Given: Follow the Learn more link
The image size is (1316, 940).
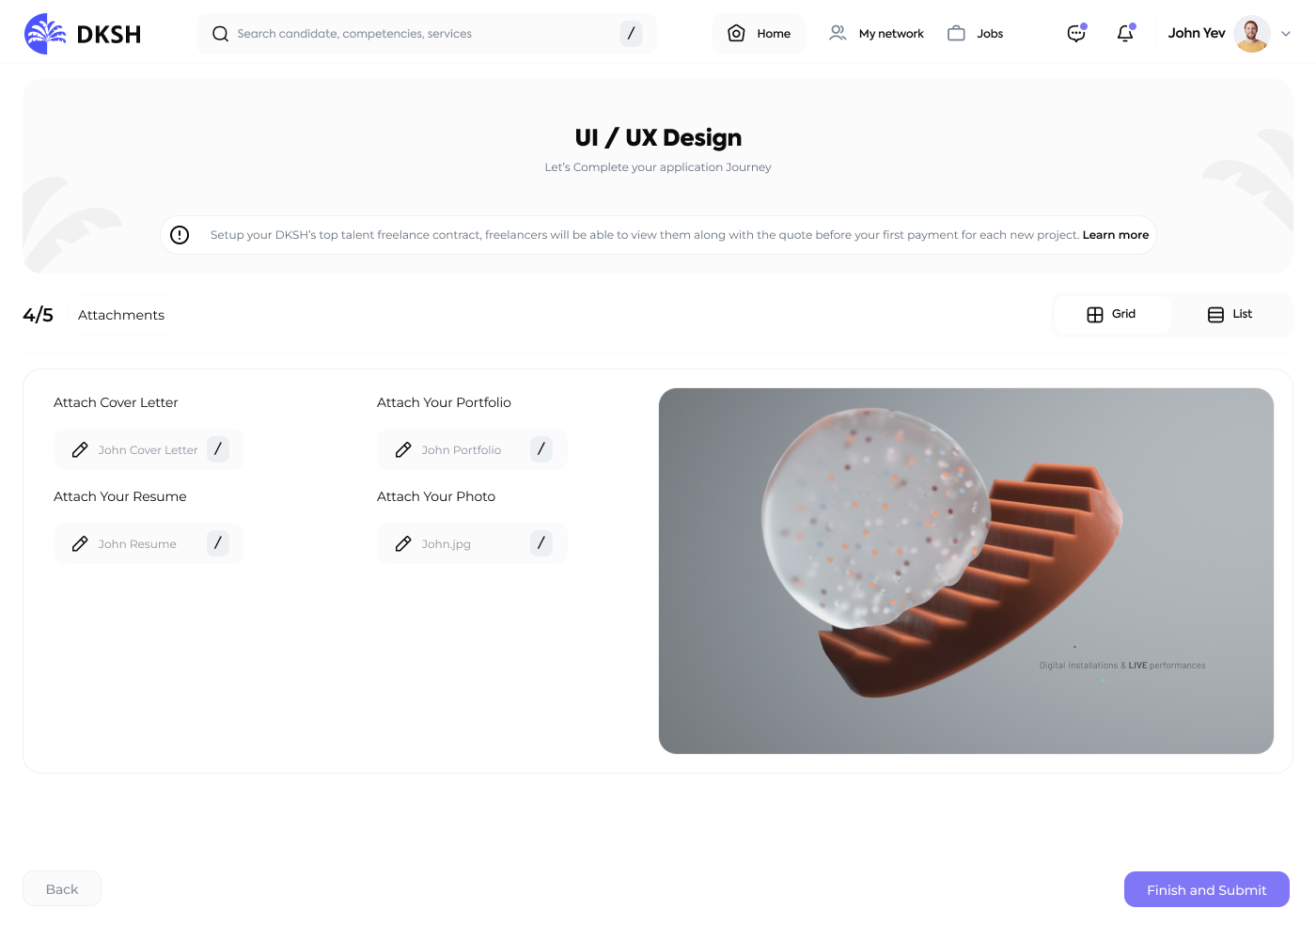Looking at the screenshot, I should 1116,235.
